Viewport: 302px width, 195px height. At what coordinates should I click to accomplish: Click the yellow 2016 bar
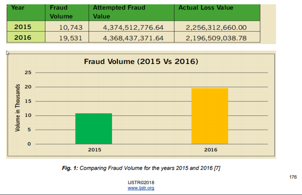coord(210,116)
